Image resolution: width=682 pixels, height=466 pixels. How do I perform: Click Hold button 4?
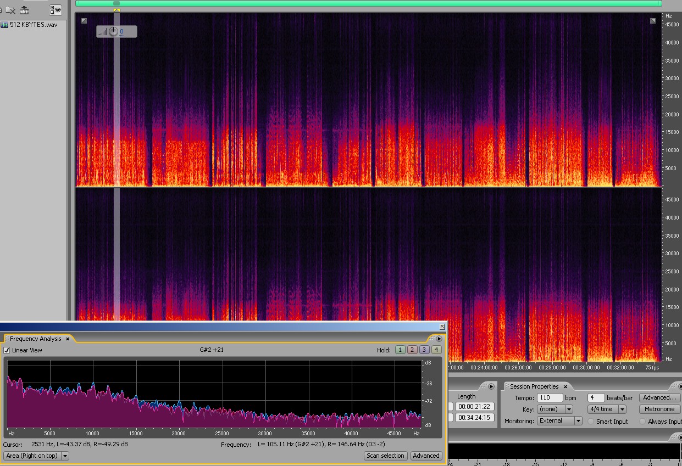[x=436, y=350]
